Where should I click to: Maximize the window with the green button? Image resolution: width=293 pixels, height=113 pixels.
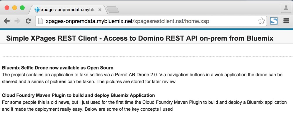coord(22,8)
